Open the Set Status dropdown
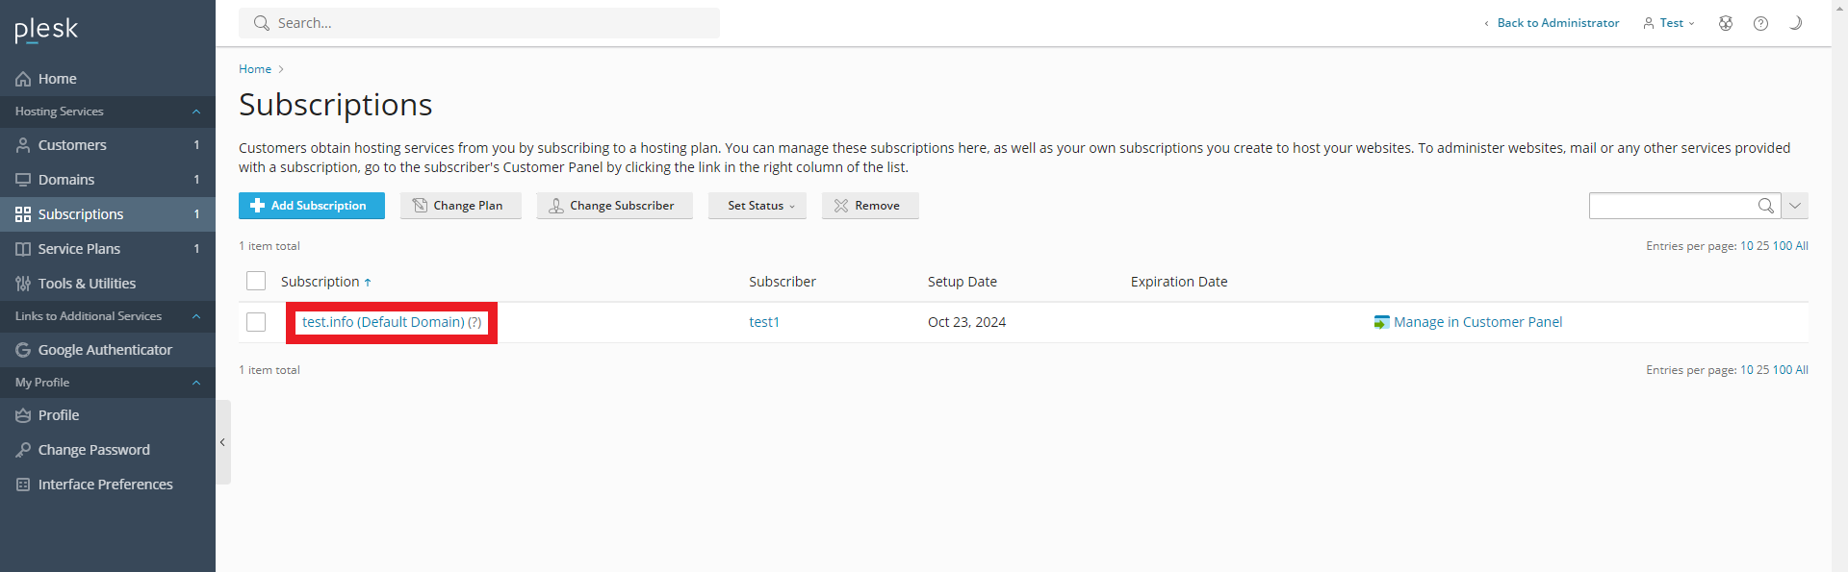1848x572 pixels. (x=759, y=206)
